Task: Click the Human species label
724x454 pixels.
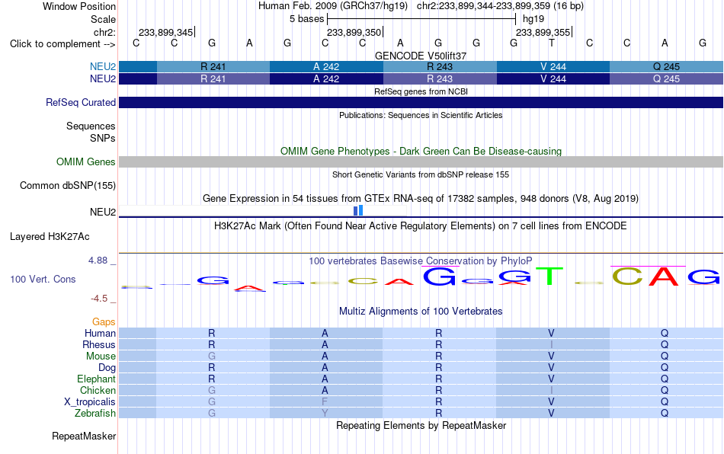Action: click(x=100, y=333)
